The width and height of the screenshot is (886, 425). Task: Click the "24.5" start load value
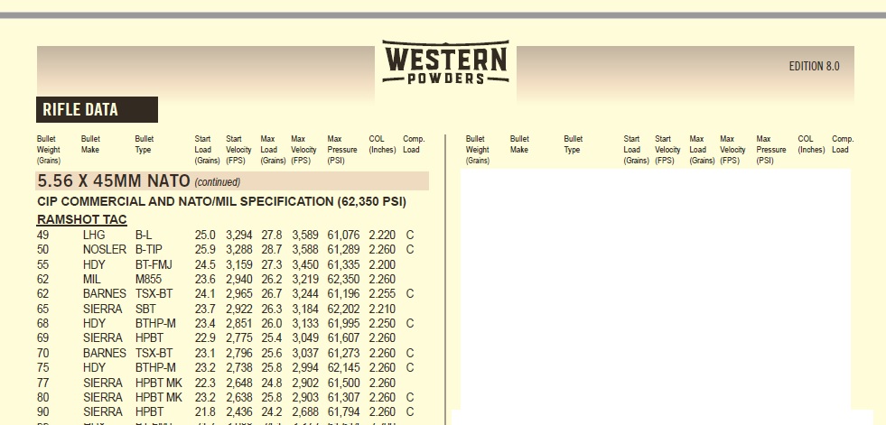(205, 264)
